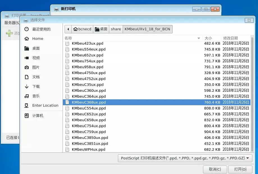Expand the PostScript file type filter dropdown
258x174 pixels.
[x=185, y=158]
